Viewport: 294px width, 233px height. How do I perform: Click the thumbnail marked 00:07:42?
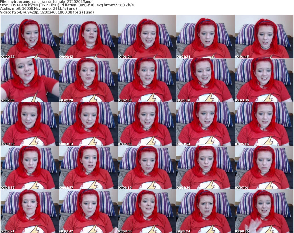[x=88, y=211]
